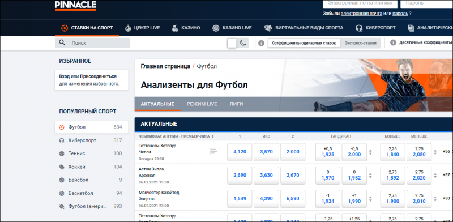Click the Пароль password field
Image resolution: width=453 pixels, height=222 pixels.
tap(426, 3)
